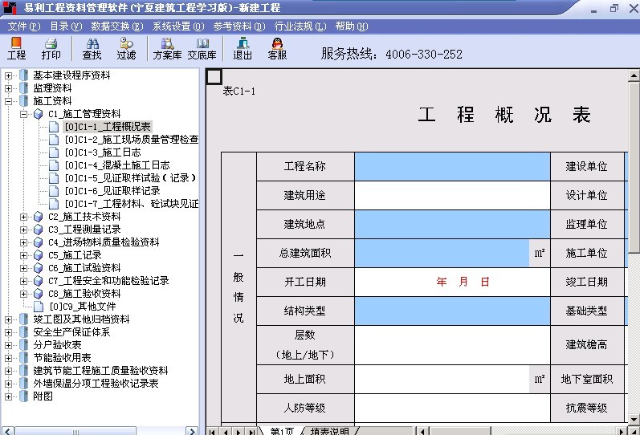Open the [0]C9_其他文件 item

pos(82,307)
